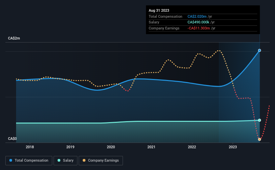Click the Aug 31 2023 tooltip date
The height and width of the screenshot is (170, 275).
tap(159, 10)
